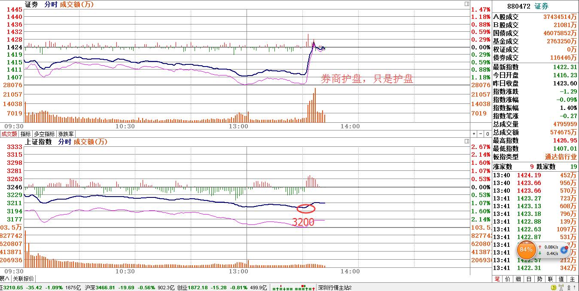This screenshot has height=291, width=579.
Task: Click the minus button above the lower chart
Action: click(480, 134)
